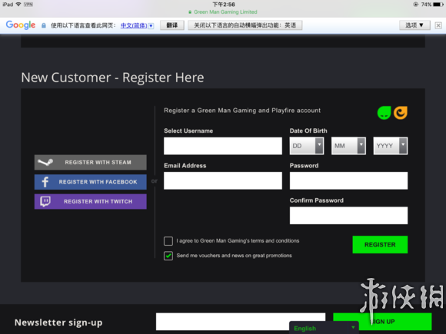
Task: Click the Google logo in translate bar
Action: tap(21, 25)
